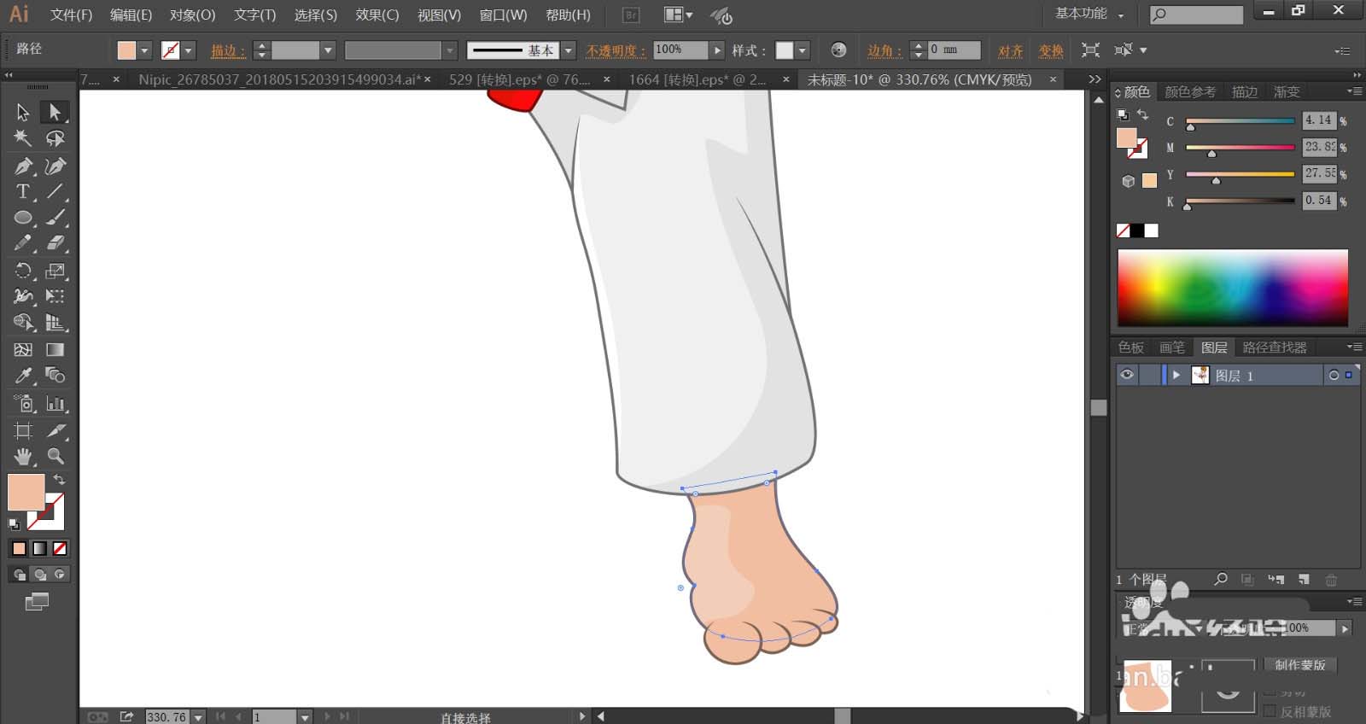Click the CMYK color spectrum bar
The height and width of the screenshot is (724, 1366).
click(1233, 288)
